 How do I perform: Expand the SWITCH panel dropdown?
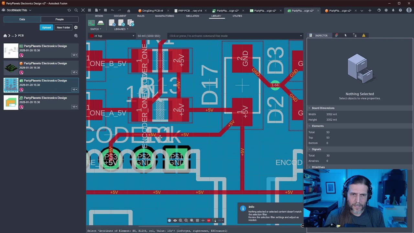95,29
